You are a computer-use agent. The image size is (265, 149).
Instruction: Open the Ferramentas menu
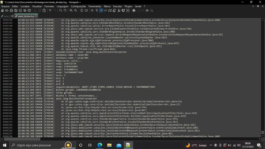click(x=95, y=6)
